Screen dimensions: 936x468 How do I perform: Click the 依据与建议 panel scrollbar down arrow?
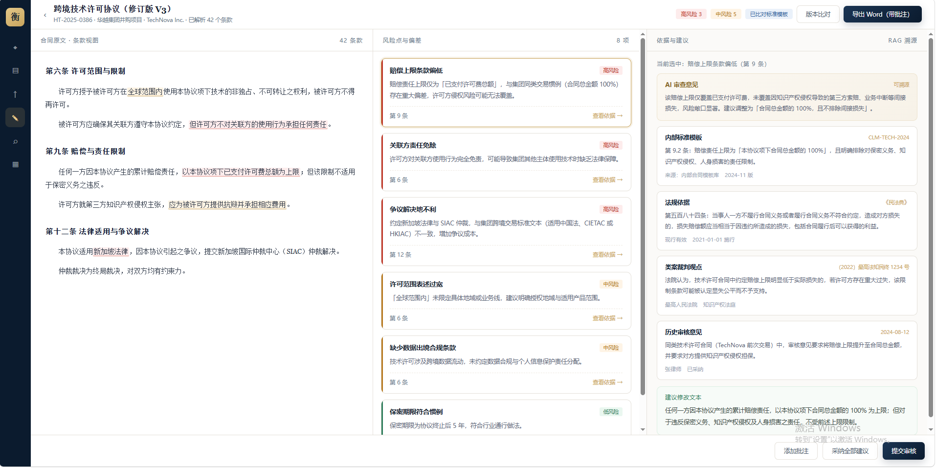tap(931, 429)
